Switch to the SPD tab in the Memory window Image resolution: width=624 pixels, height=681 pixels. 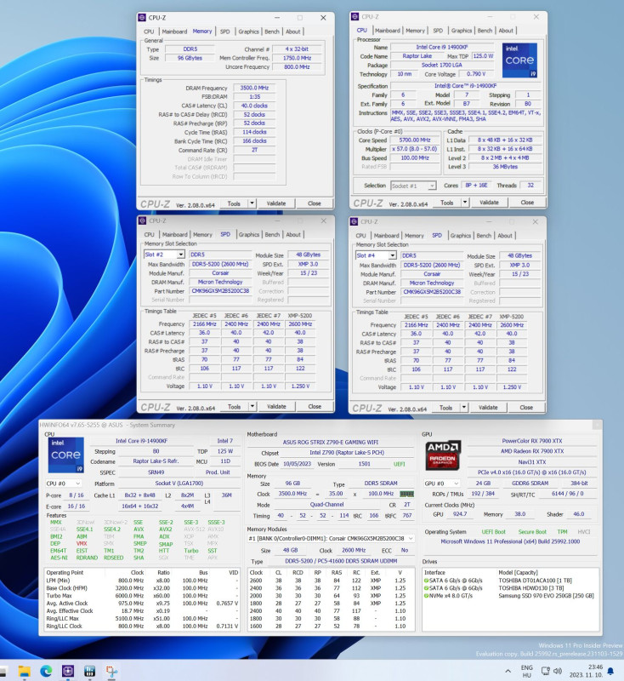(224, 31)
